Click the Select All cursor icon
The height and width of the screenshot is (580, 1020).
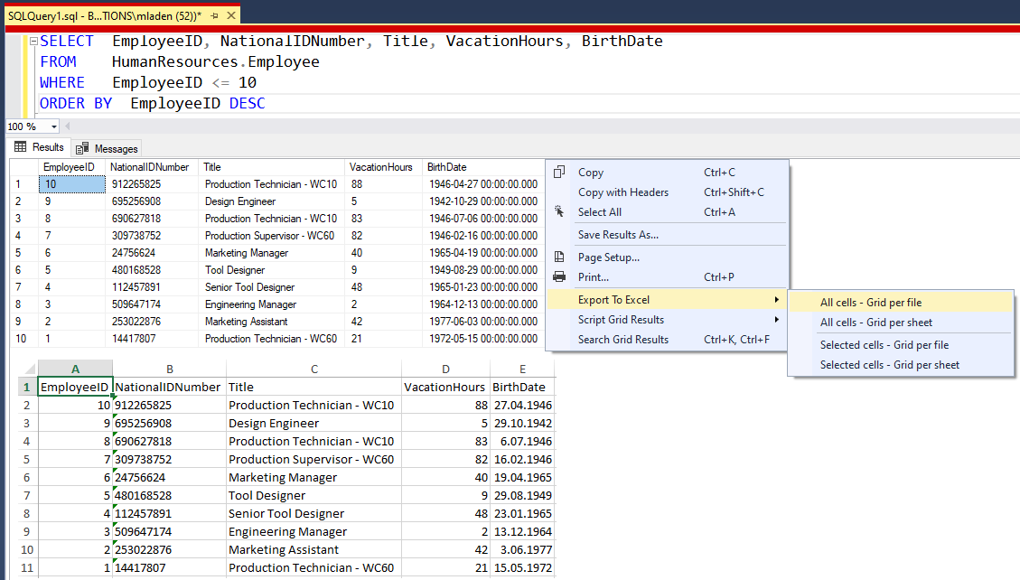559,211
